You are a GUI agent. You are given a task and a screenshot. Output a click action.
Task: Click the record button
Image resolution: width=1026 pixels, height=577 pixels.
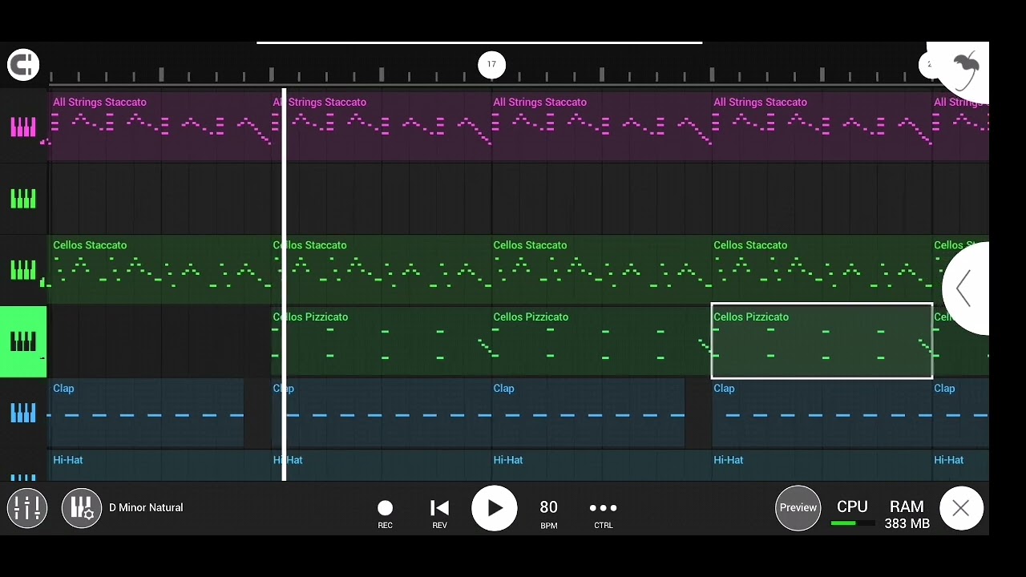(386, 514)
